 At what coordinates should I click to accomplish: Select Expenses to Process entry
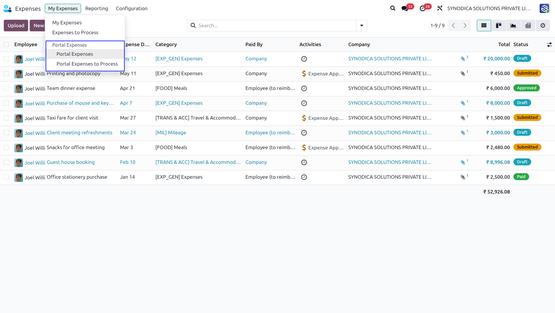coord(75,32)
